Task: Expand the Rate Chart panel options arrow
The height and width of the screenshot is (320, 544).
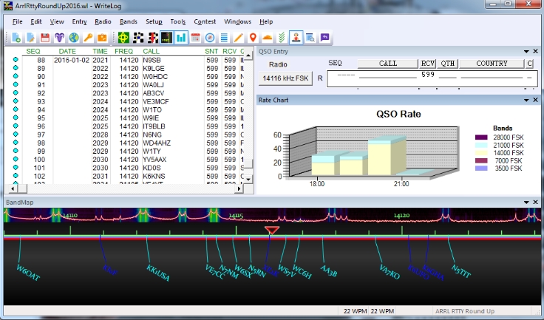Action: [526, 100]
